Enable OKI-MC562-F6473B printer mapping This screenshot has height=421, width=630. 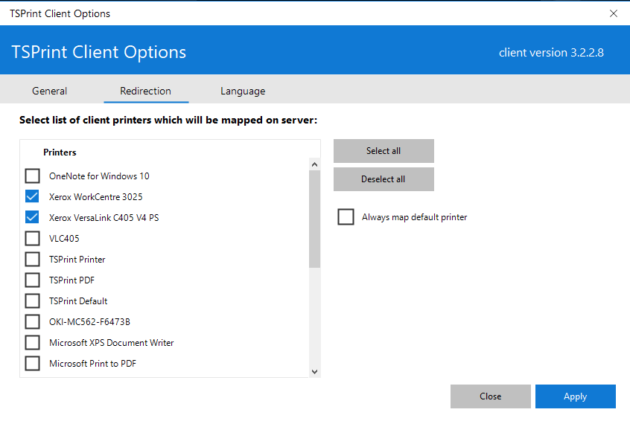(32, 322)
